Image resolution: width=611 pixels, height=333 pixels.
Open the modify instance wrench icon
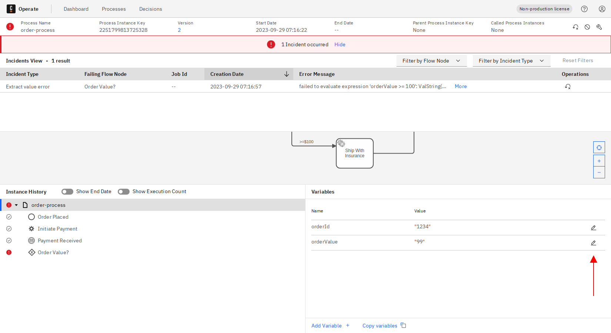tap(599, 27)
